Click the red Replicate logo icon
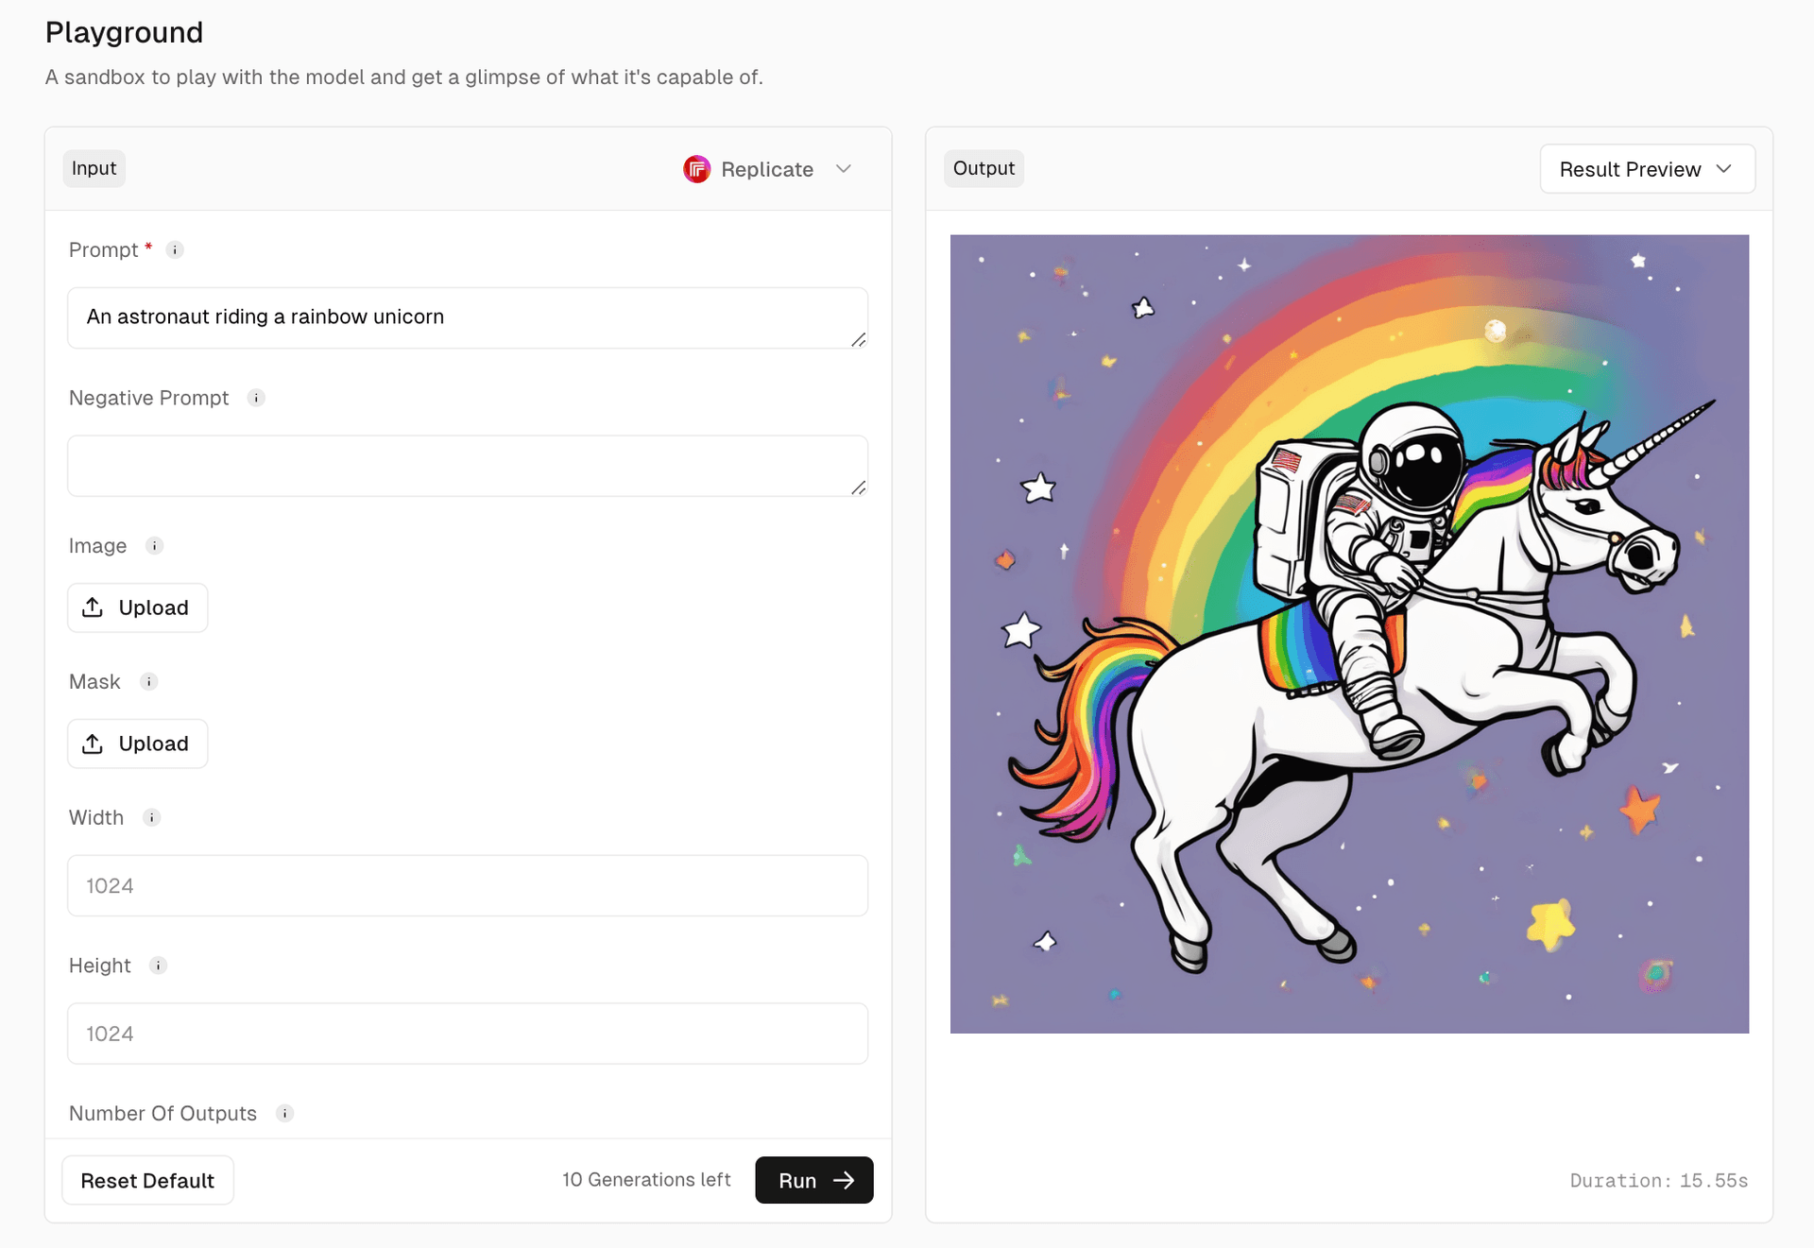Viewport: 1814px width, 1248px height. click(696, 169)
